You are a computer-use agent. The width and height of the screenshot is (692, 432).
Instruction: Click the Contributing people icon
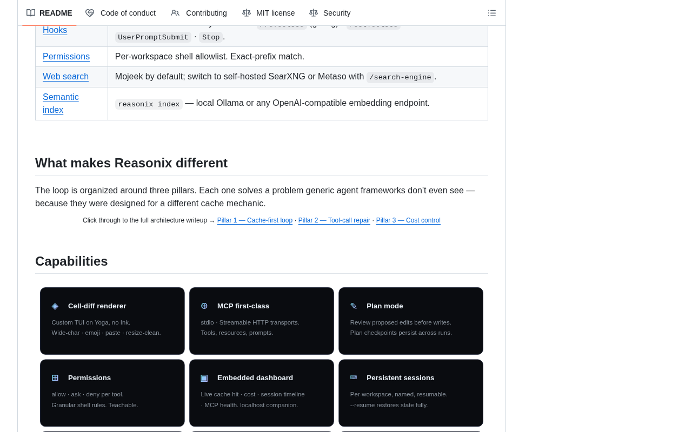click(x=175, y=13)
